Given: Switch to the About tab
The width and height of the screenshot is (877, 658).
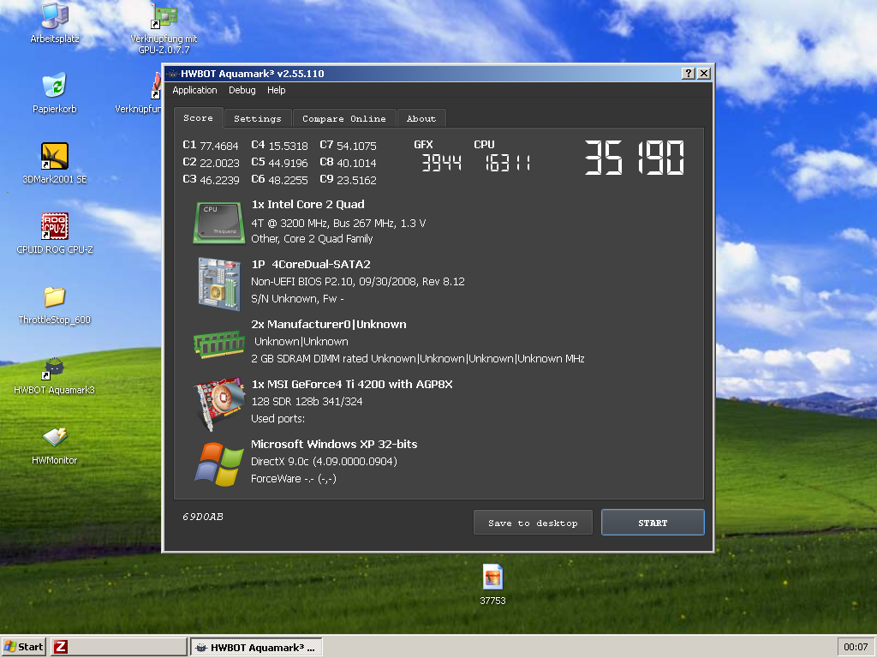Looking at the screenshot, I should (421, 118).
